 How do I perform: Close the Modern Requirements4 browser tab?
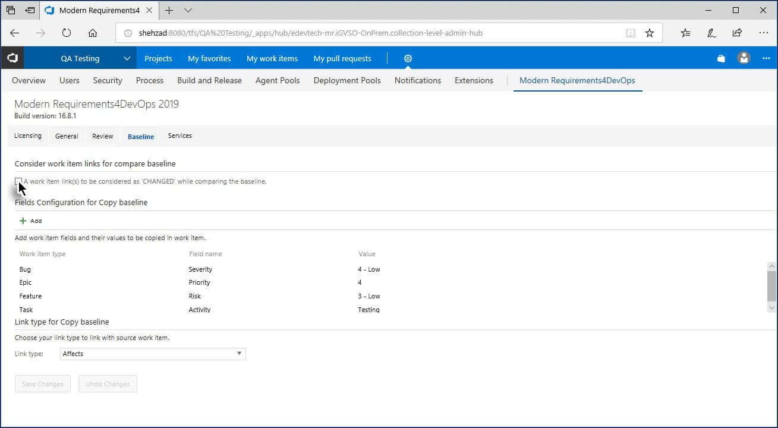click(150, 10)
